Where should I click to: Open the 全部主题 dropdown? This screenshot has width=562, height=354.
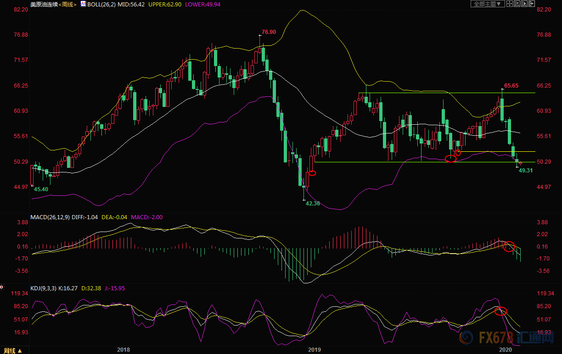click(488, 4)
